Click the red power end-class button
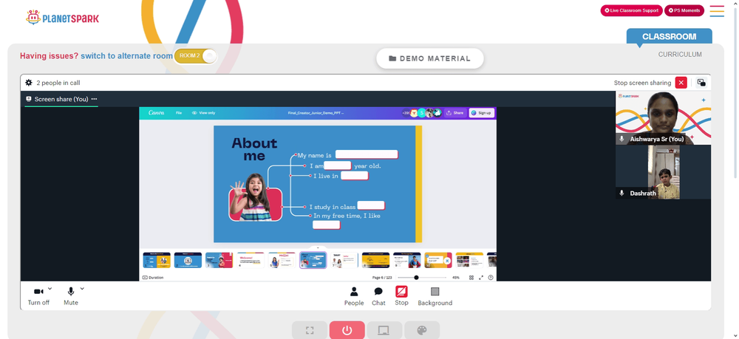Image resolution: width=739 pixels, height=339 pixels. [347, 330]
